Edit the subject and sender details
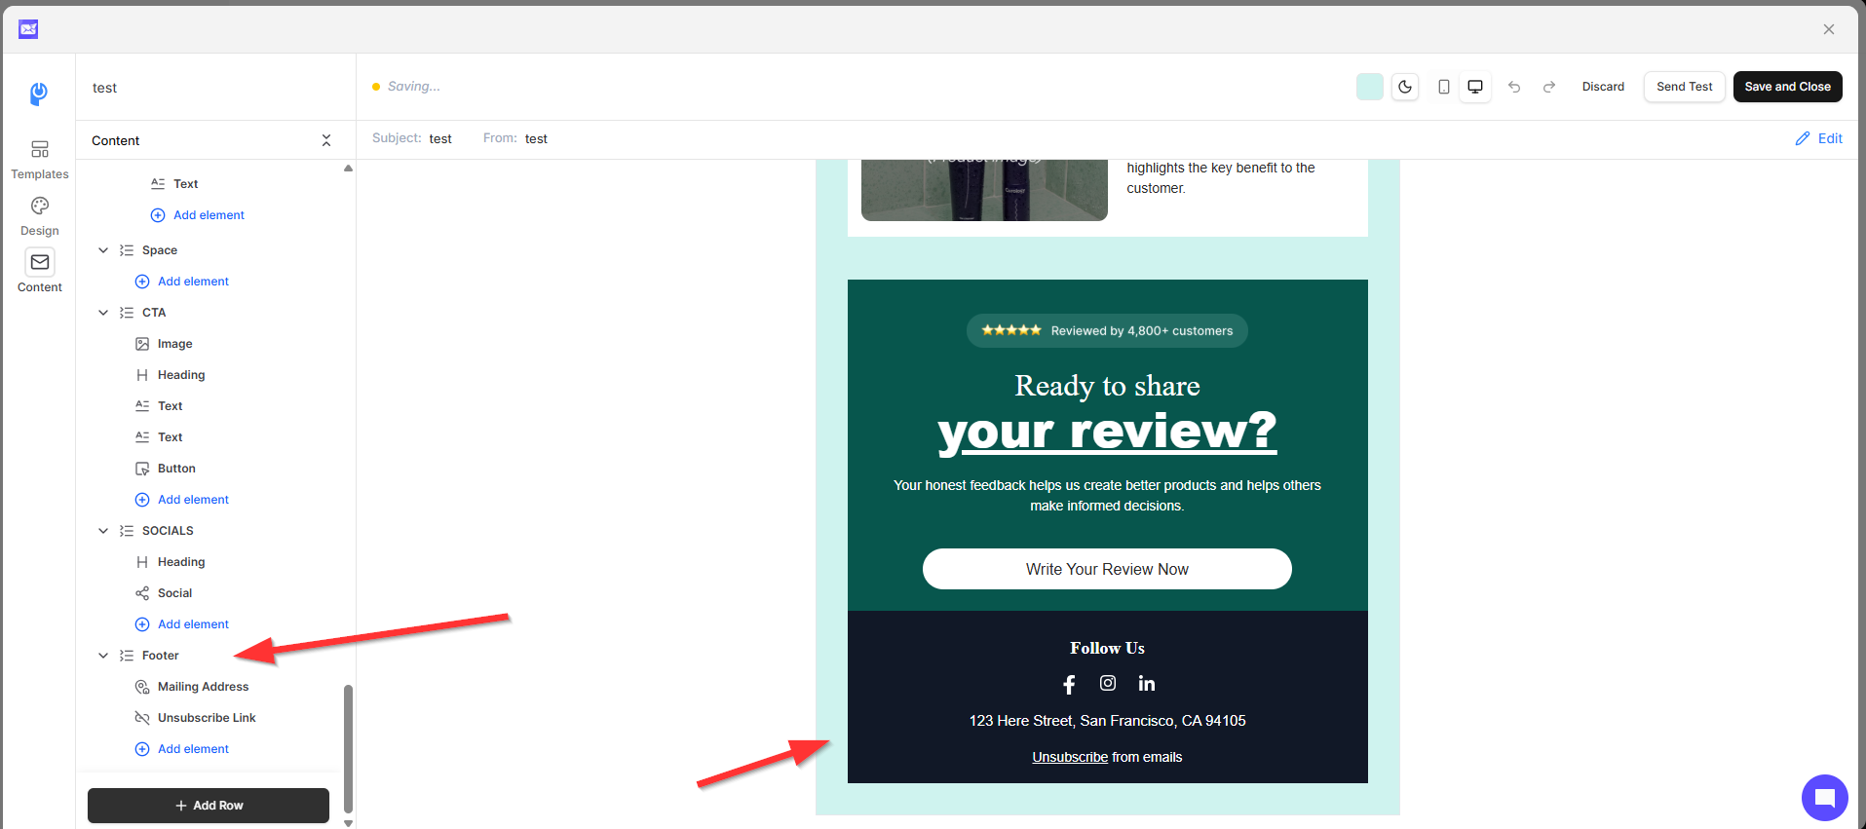1866x829 pixels. coord(1819,138)
